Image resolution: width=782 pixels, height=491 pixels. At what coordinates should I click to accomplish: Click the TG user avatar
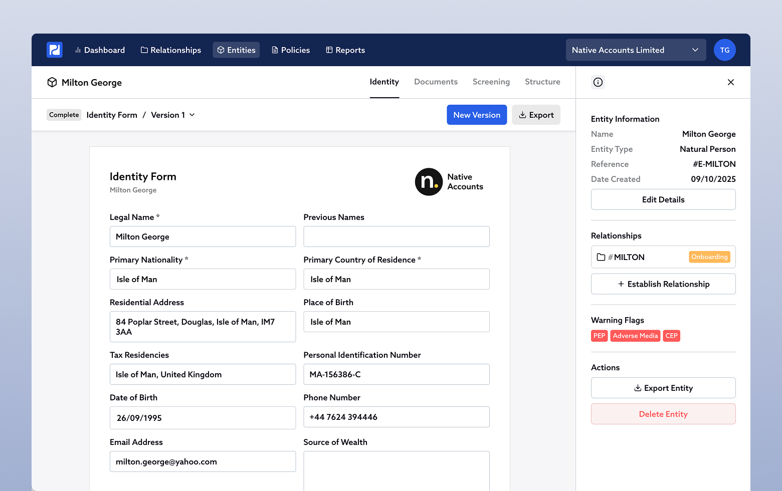click(724, 50)
